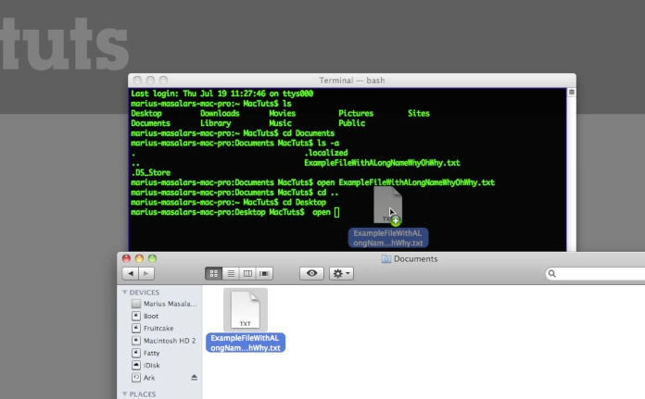Select the TXT file icon in Documents
This screenshot has width=645, height=399.
tap(246, 310)
